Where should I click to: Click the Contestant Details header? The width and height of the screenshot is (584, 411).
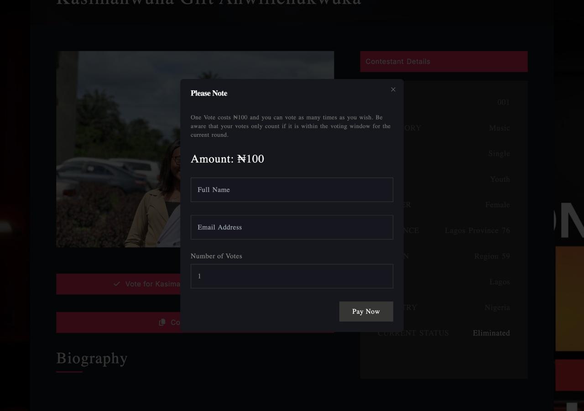444,62
